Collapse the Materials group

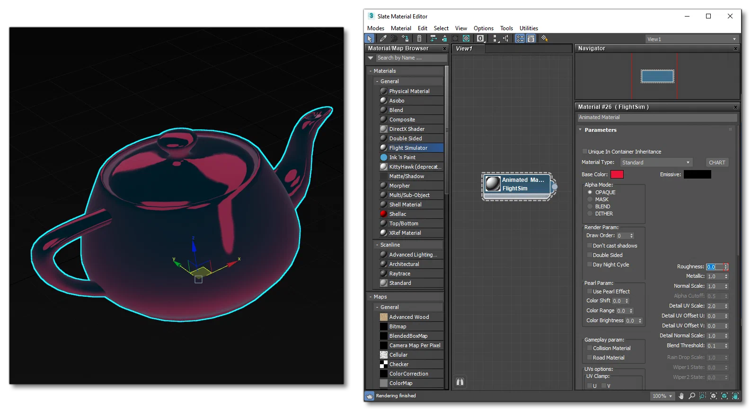click(x=371, y=71)
